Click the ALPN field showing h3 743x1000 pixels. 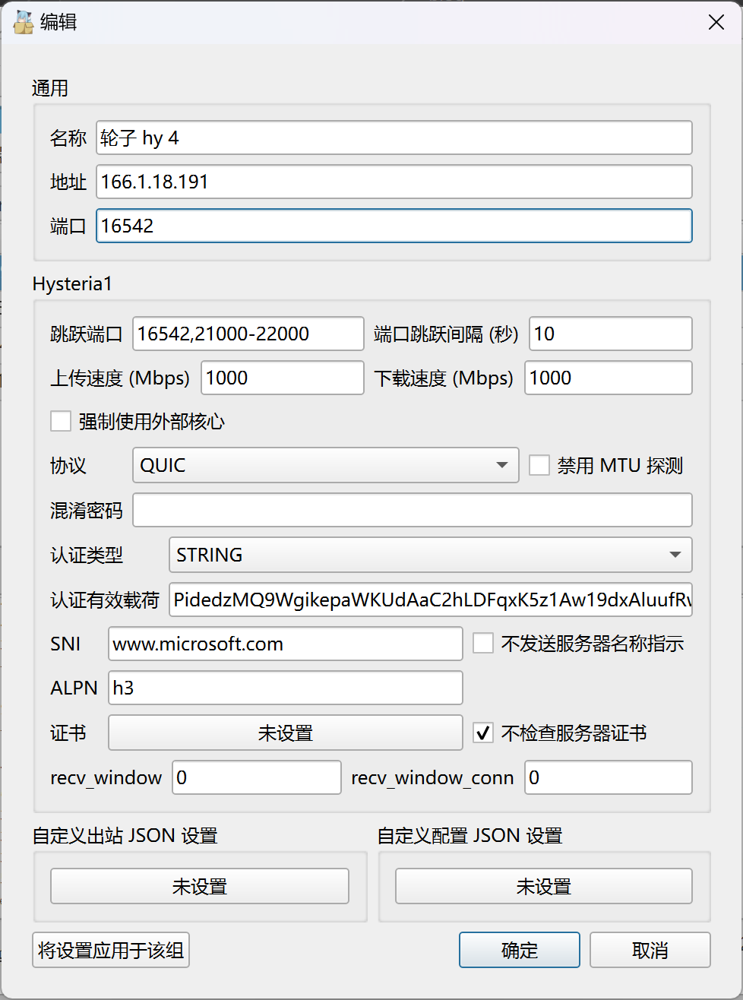(x=286, y=688)
